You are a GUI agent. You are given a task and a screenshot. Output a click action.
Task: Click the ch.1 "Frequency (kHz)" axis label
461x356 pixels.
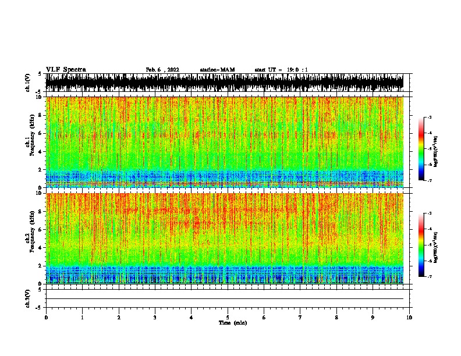click(32, 135)
